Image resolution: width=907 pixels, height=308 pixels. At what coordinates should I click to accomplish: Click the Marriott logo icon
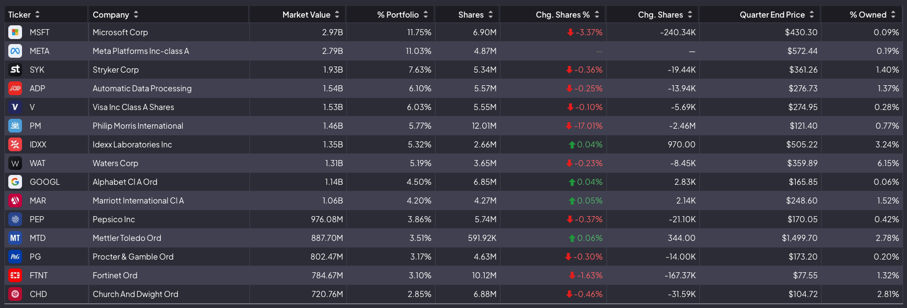15,201
